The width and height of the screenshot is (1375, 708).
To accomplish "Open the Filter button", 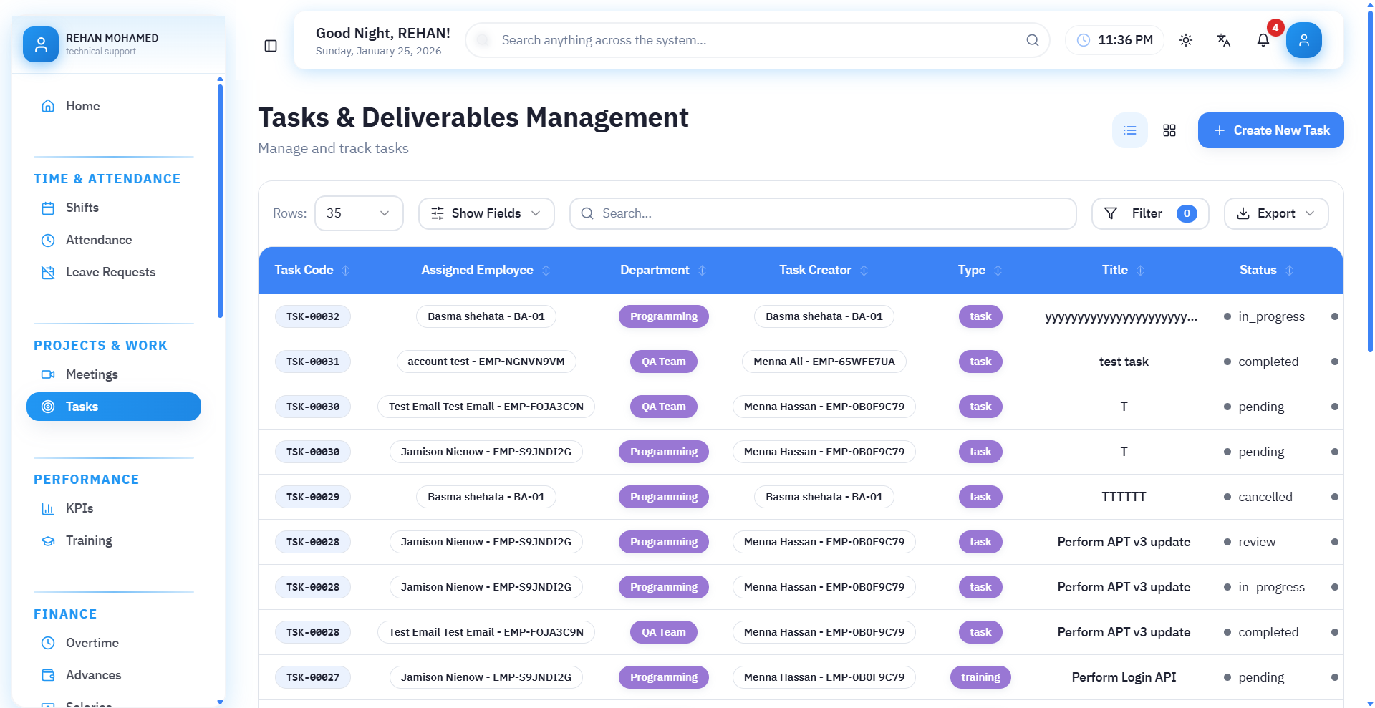I will click(1149, 213).
